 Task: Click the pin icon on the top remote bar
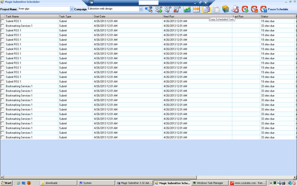pos(92,3)
